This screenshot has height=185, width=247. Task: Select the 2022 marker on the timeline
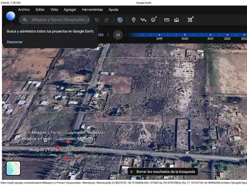(x=227, y=35)
